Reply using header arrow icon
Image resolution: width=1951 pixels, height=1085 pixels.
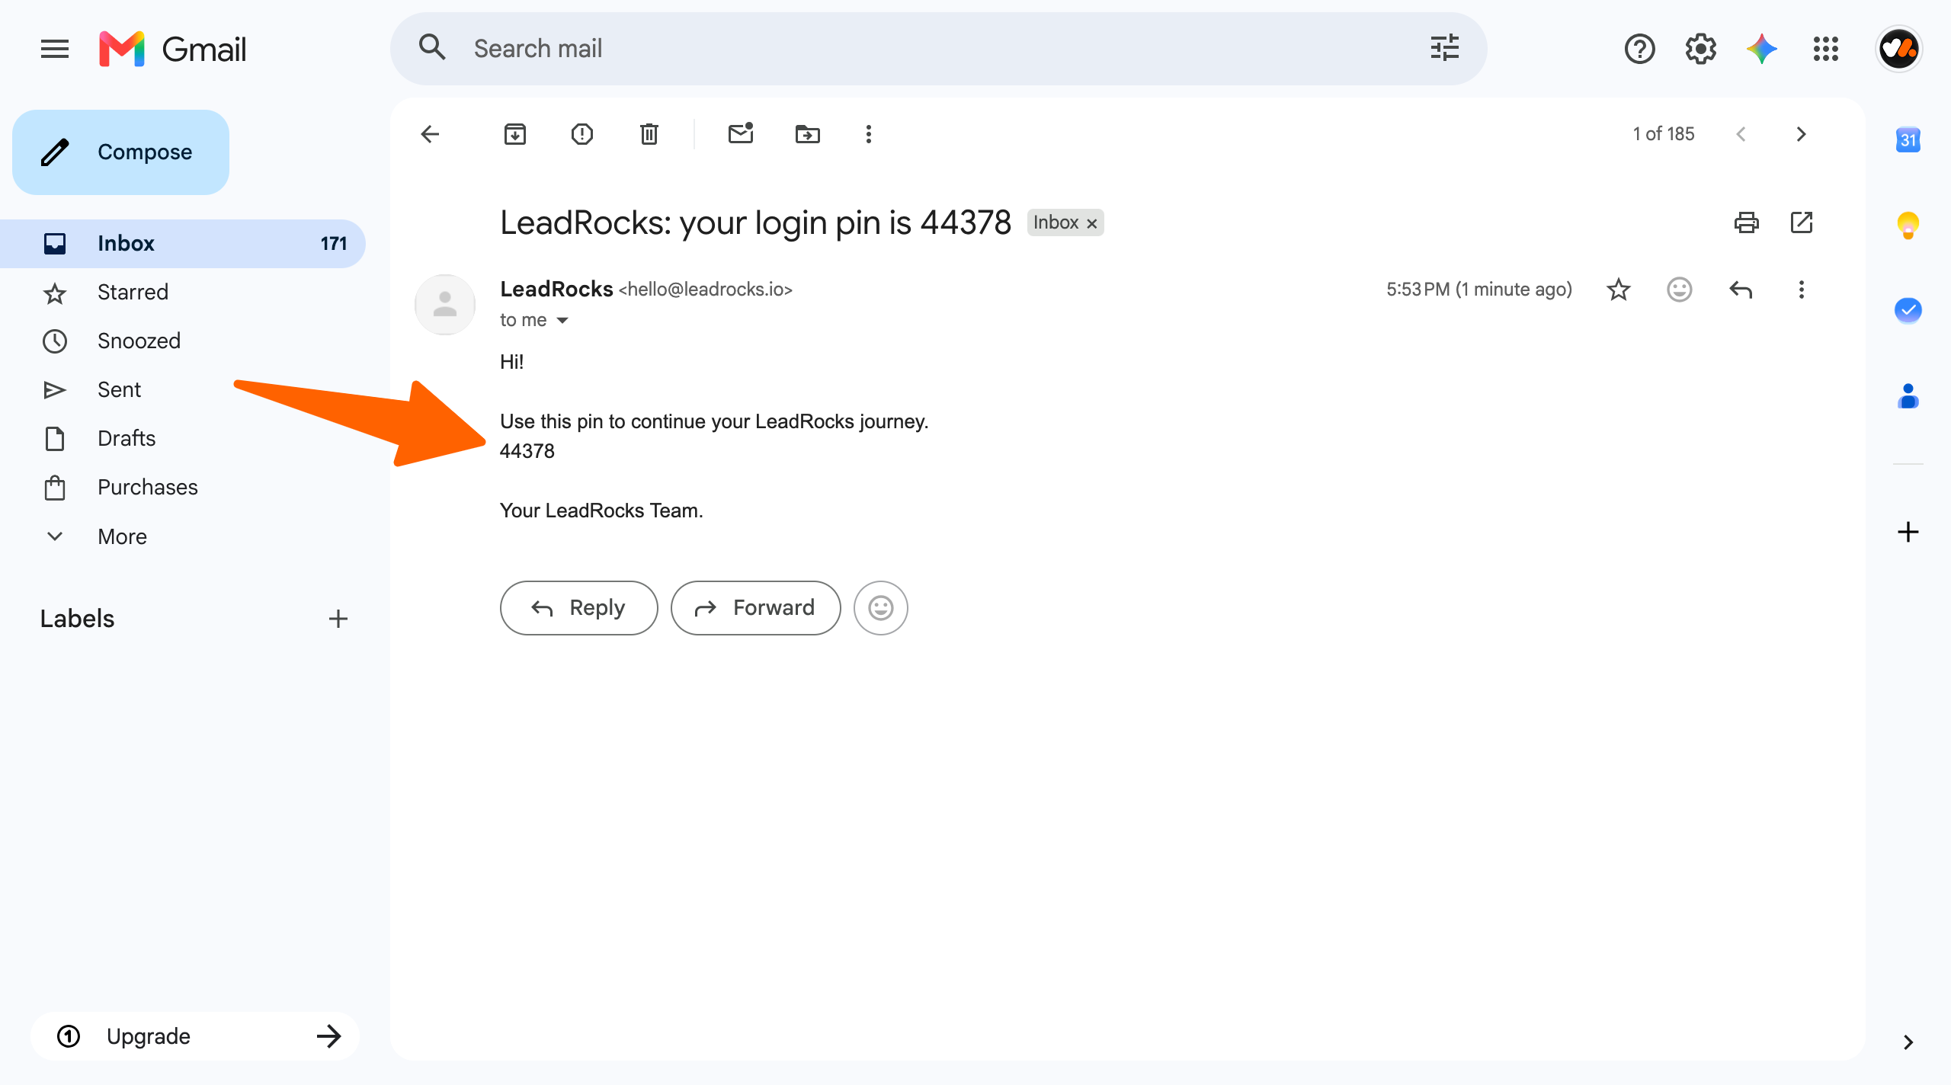pyautogui.click(x=1741, y=290)
